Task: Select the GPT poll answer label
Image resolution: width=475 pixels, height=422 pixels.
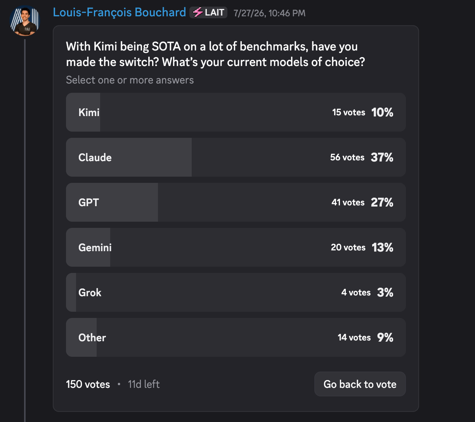Action: (x=88, y=202)
